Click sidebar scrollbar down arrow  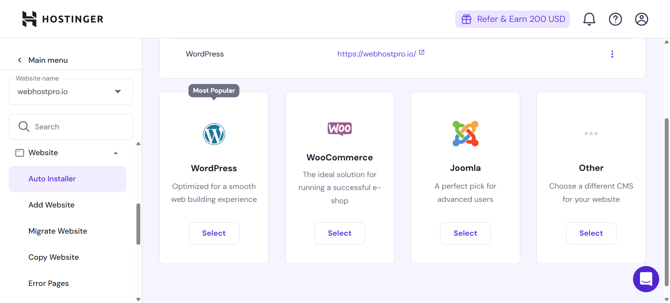pos(138,299)
